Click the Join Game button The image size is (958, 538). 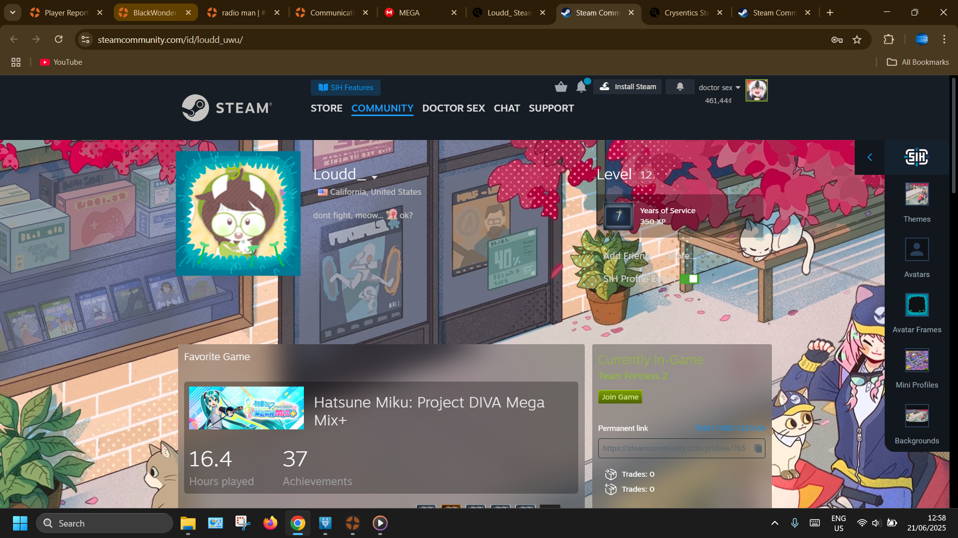620,397
